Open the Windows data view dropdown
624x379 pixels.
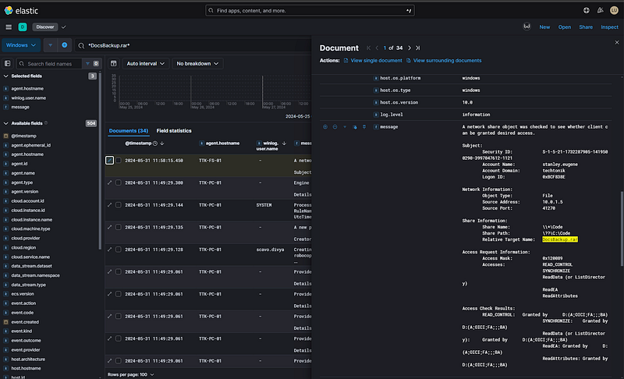pos(21,45)
